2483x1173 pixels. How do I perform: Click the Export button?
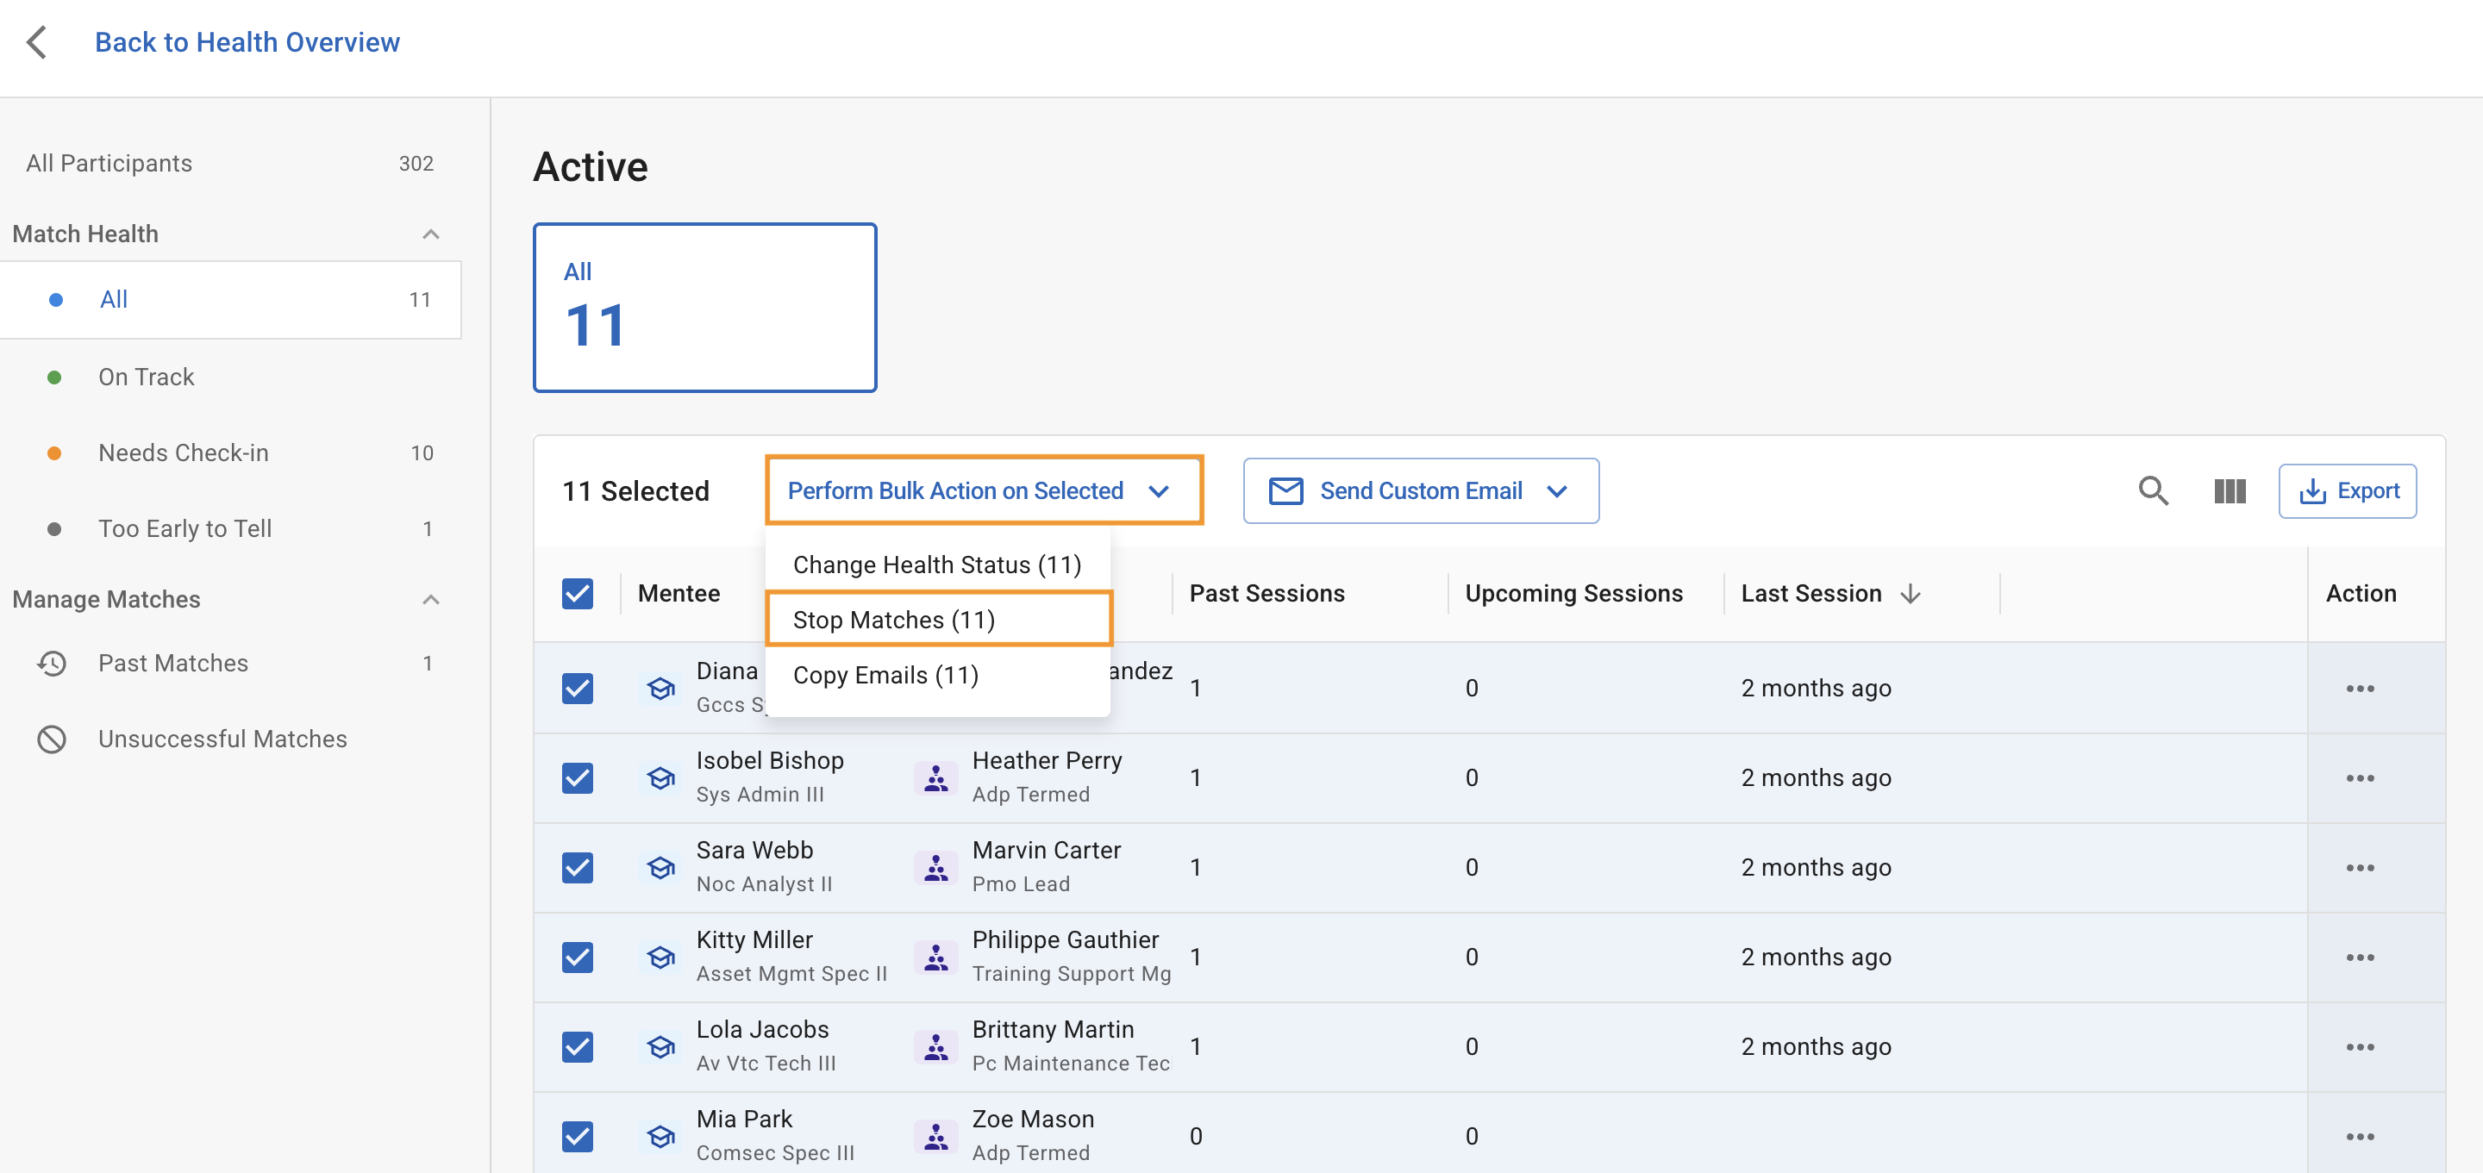pos(2346,490)
